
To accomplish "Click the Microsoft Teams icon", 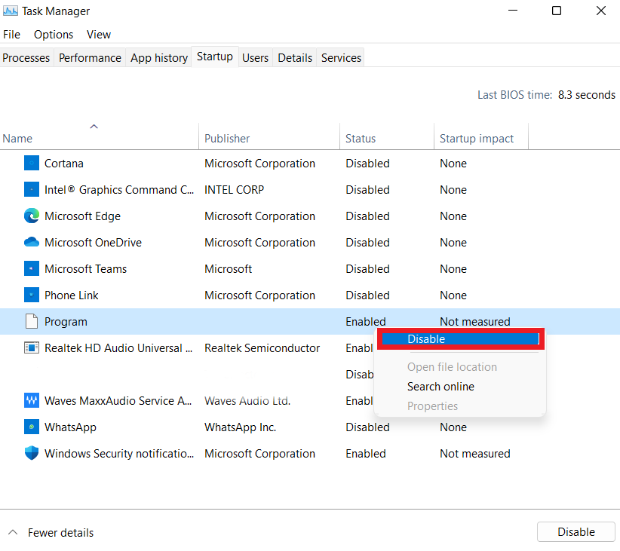I will coord(31,269).
